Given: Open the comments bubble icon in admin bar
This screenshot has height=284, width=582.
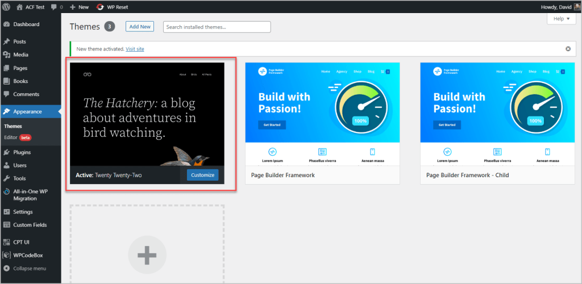Looking at the screenshot, I should (x=54, y=7).
